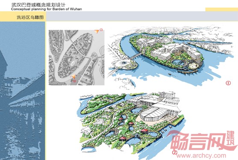Click the orange viewpoint arrow marked ② on map
Viewport: 238px width, 160px height.
[x=74, y=77]
